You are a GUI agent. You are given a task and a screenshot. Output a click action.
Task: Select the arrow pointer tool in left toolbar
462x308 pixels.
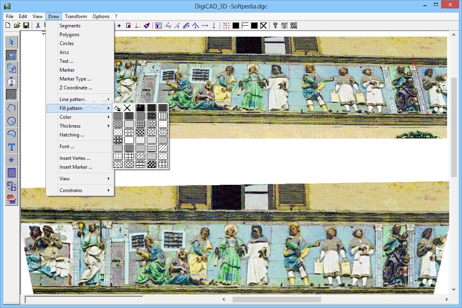point(12,42)
